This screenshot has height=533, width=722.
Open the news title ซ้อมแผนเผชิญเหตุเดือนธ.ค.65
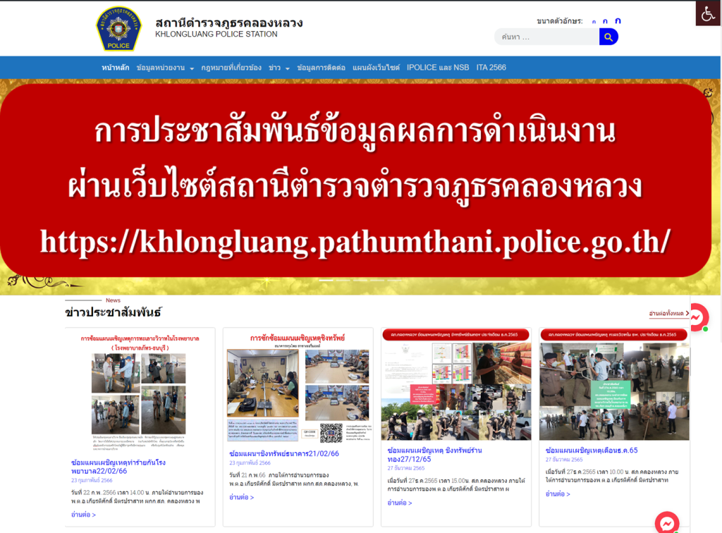[x=592, y=450]
